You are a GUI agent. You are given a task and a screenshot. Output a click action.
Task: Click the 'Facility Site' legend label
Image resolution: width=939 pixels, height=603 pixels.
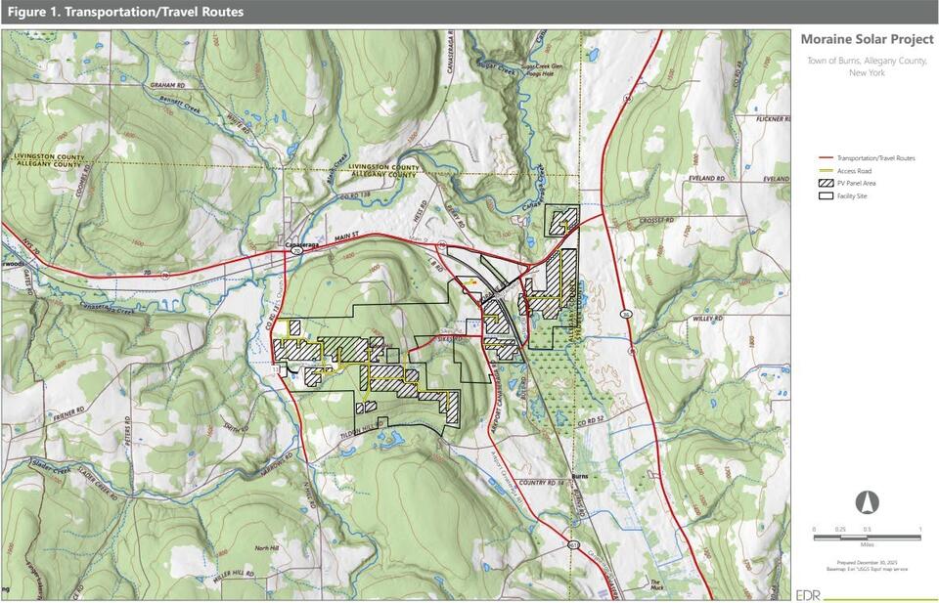[x=852, y=195]
